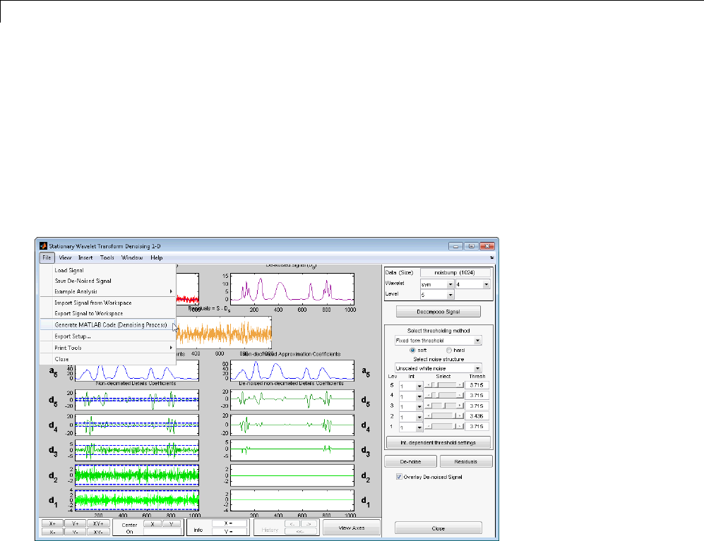Click the X+ zoom button
Screen dimensions: 704x541
click(52, 524)
